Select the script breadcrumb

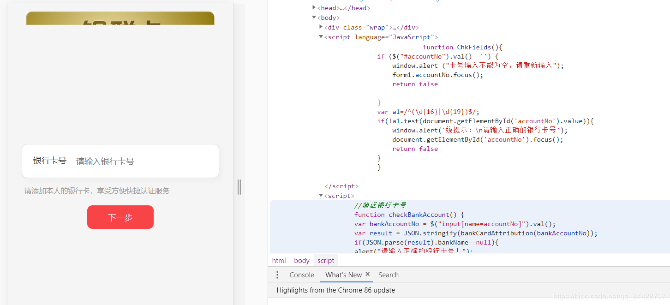click(x=326, y=261)
